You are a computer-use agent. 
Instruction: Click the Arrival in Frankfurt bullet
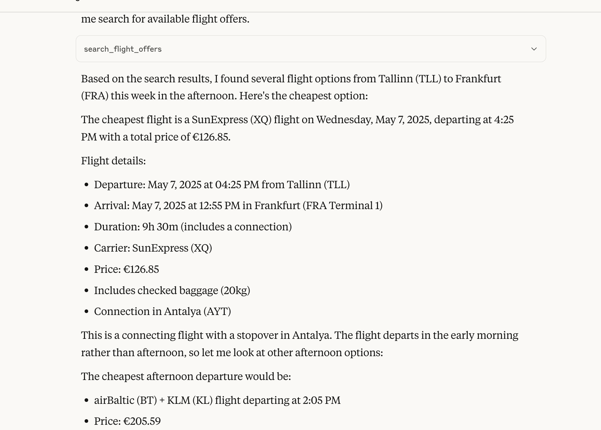click(x=238, y=206)
